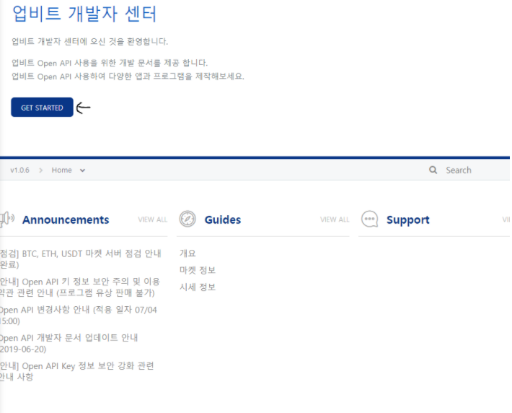Open Open API Key 정보 보안 강화 announcement

76,371
